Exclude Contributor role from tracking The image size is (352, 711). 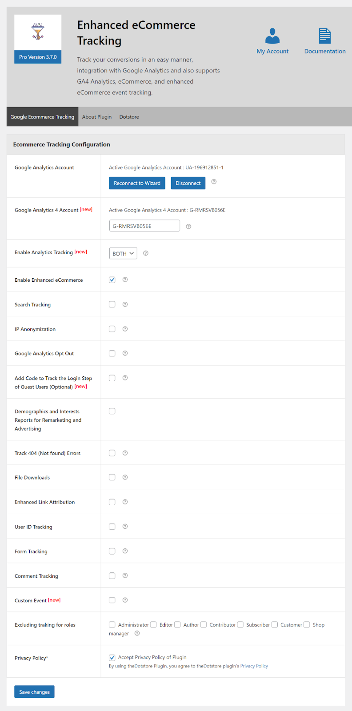pos(204,624)
